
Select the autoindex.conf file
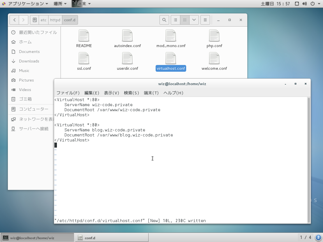pyautogui.click(x=127, y=39)
